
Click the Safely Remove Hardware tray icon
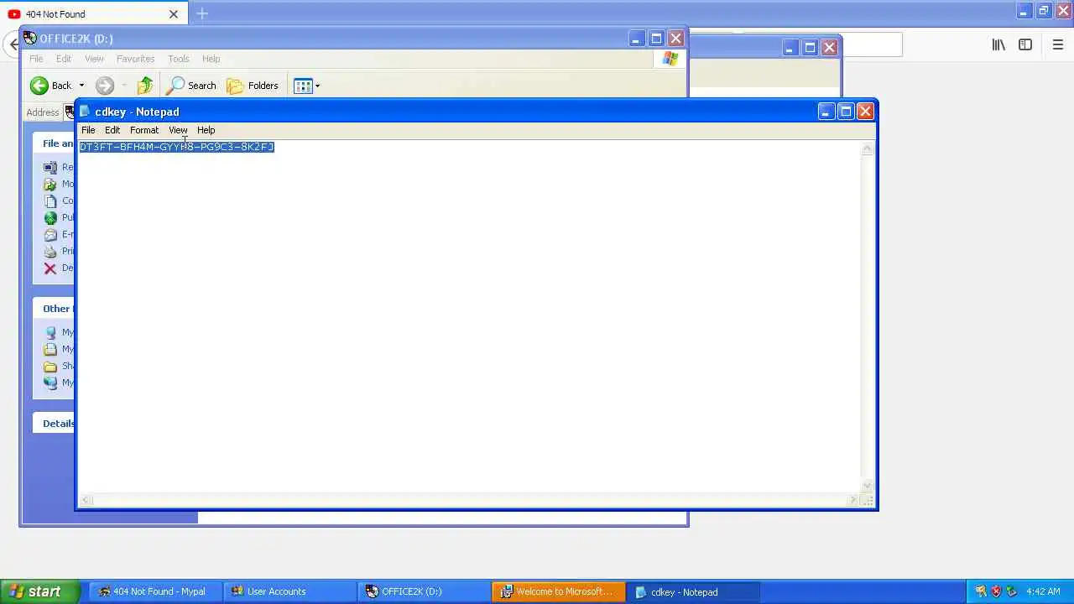[1011, 591]
